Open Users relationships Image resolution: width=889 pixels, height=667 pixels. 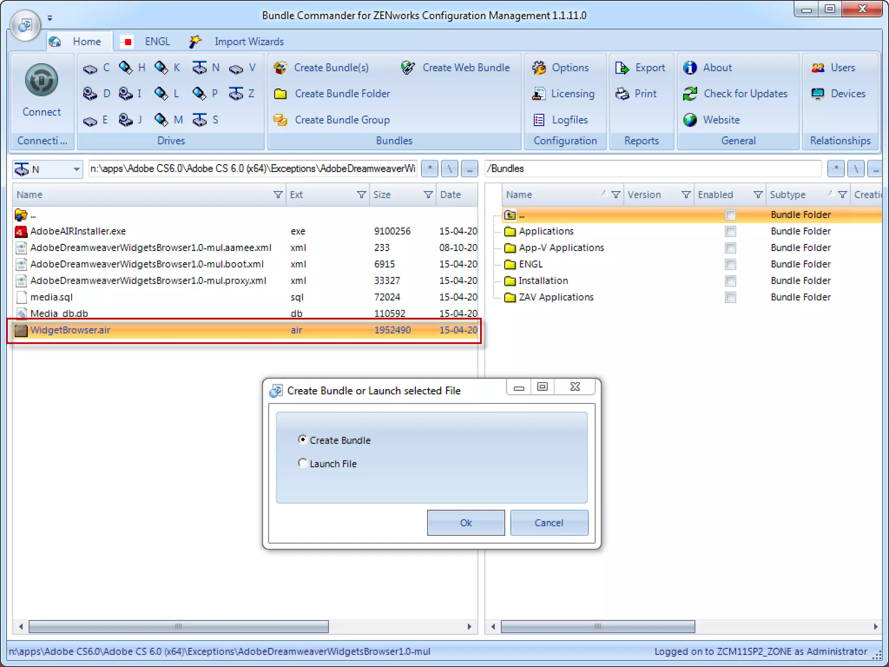(x=833, y=68)
